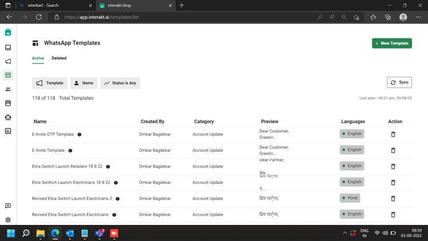
Task: Open the Status is Any filter
Action: 120,83
